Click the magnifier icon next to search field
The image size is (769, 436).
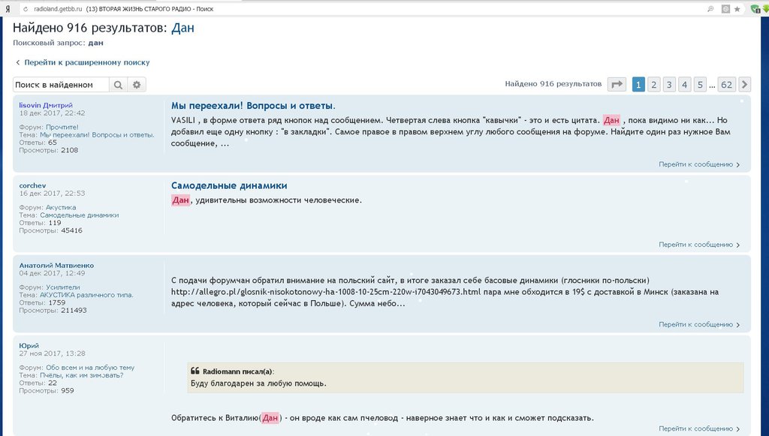pyautogui.click(x=118, y=85)
